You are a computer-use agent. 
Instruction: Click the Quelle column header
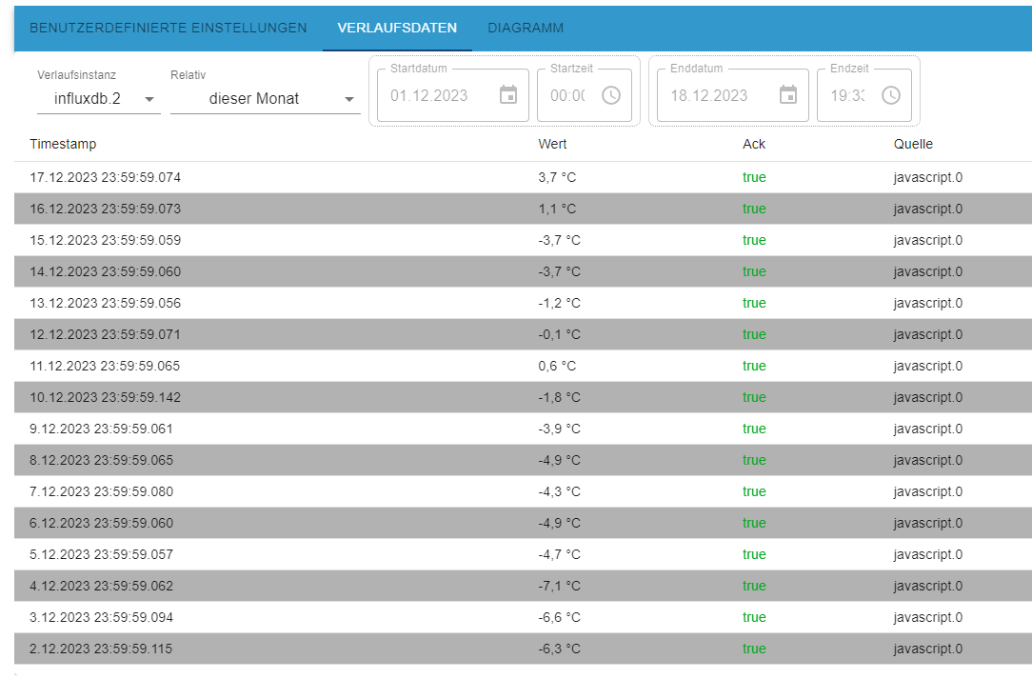point(913,144)
